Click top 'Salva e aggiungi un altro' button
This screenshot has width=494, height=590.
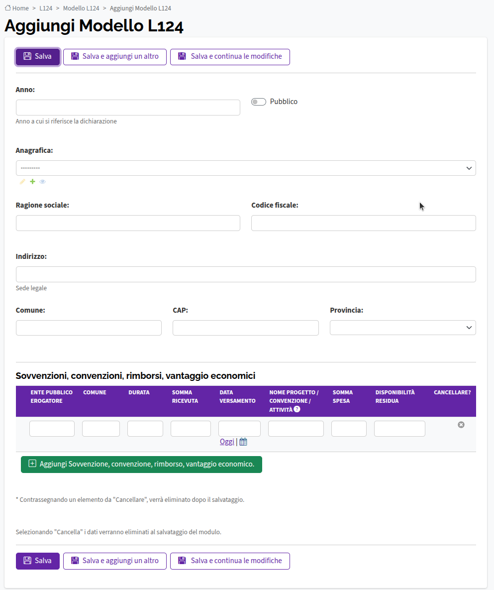pyautogui.click(x=114, y=57)
